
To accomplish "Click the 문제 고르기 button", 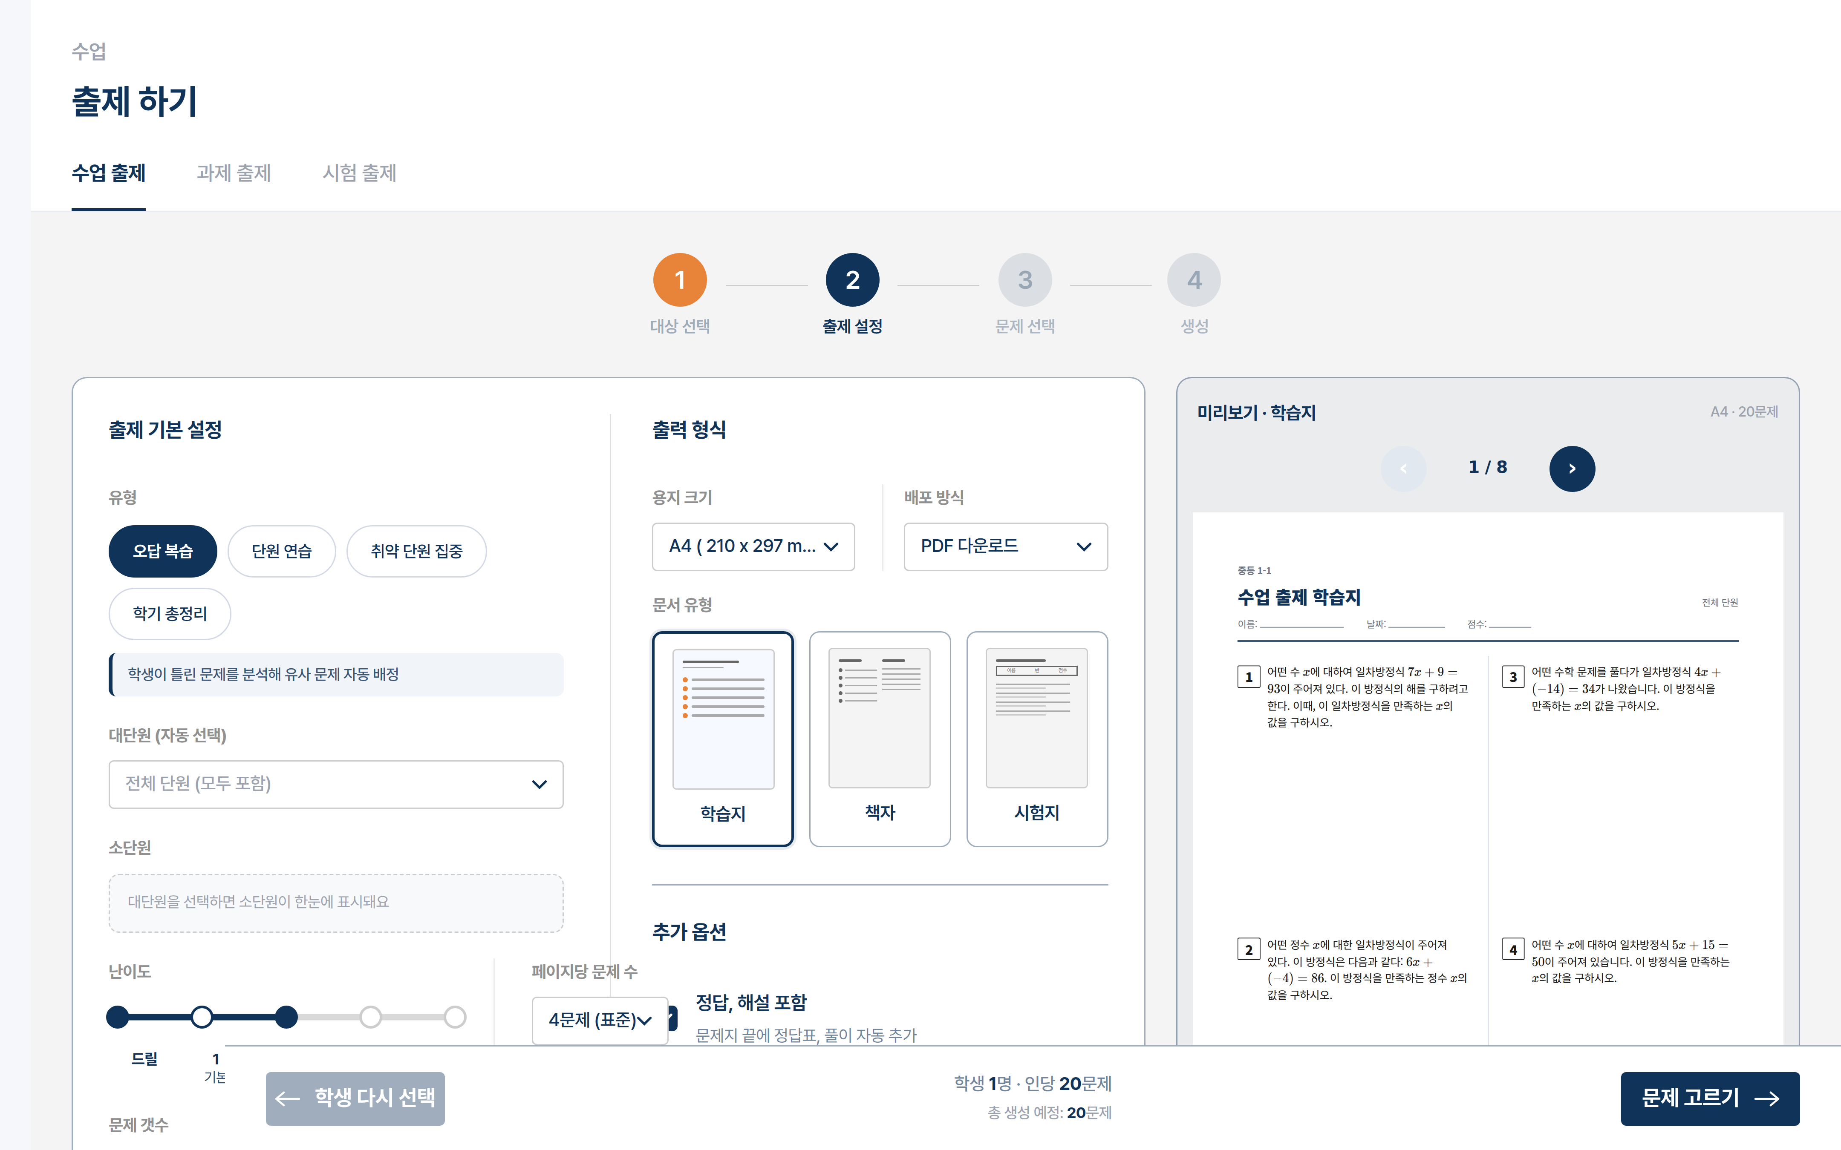I will 1709,1098.
